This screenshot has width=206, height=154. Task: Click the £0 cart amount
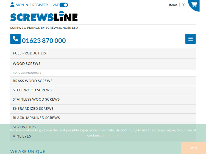(183, 5)
